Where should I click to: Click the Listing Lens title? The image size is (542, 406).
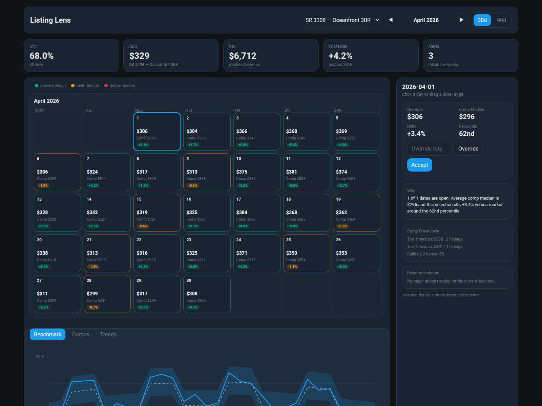pyautogui.click(x=50, y=20)
